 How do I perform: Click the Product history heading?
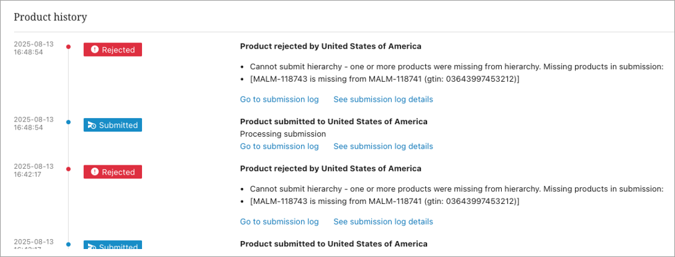point(51,17)
